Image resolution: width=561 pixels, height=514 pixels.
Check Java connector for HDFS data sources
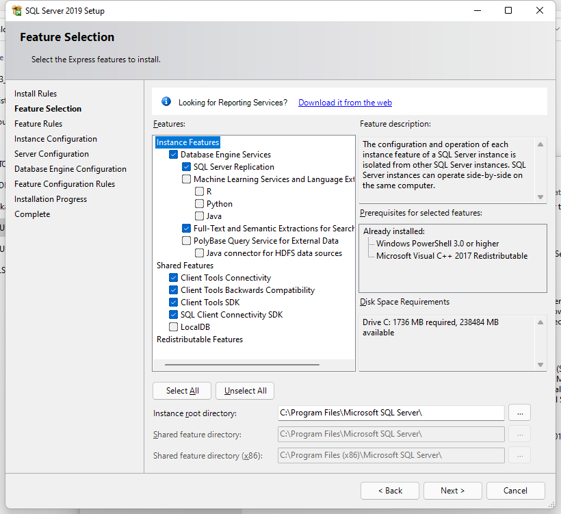click(x=199, y=253)
